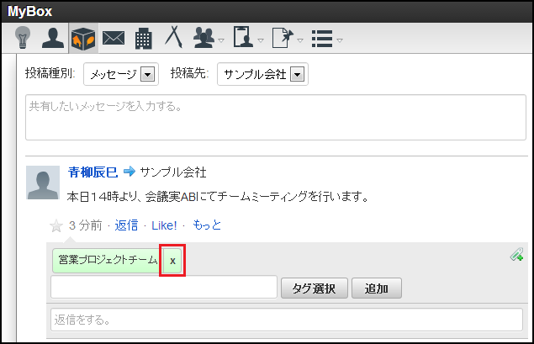This screenshot has height=344, width=534.
Task: Open the envelope mail icon
Action: click(x=114, y=38)
